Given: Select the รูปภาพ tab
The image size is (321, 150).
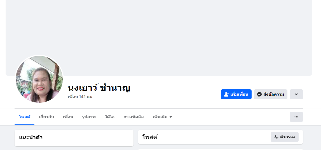Looking at the screenshot, I should pos(89,117).
